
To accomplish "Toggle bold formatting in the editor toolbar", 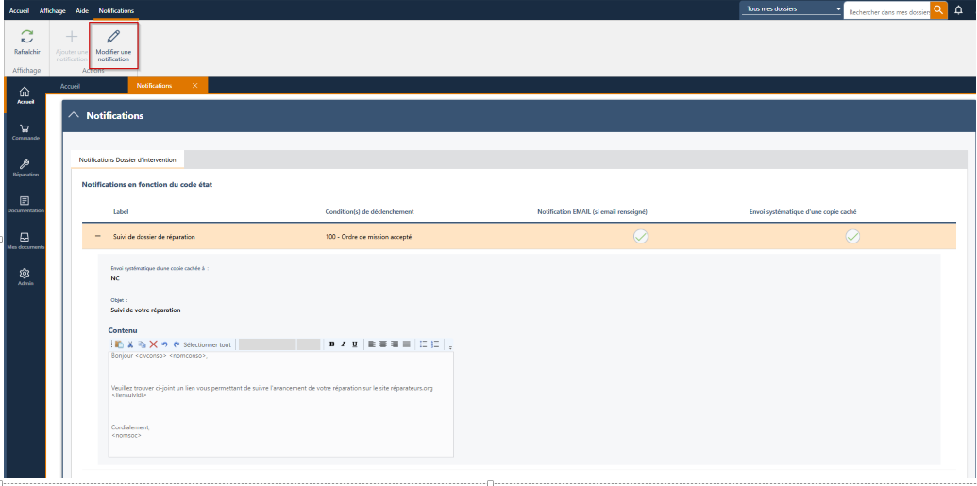I will [331, 344].
